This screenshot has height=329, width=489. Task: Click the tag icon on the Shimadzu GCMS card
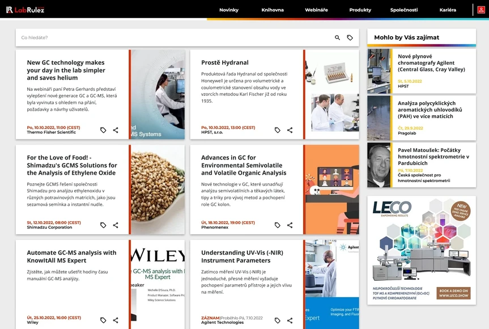(x=103, y=225)
